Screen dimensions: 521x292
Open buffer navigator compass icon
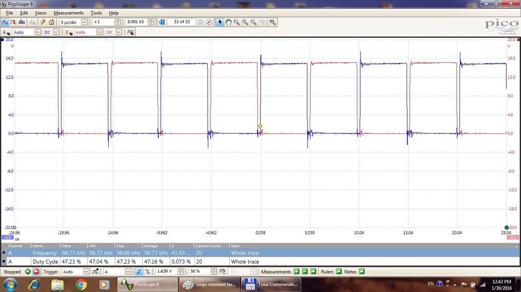pyautogui.click(x=209, y=22)
